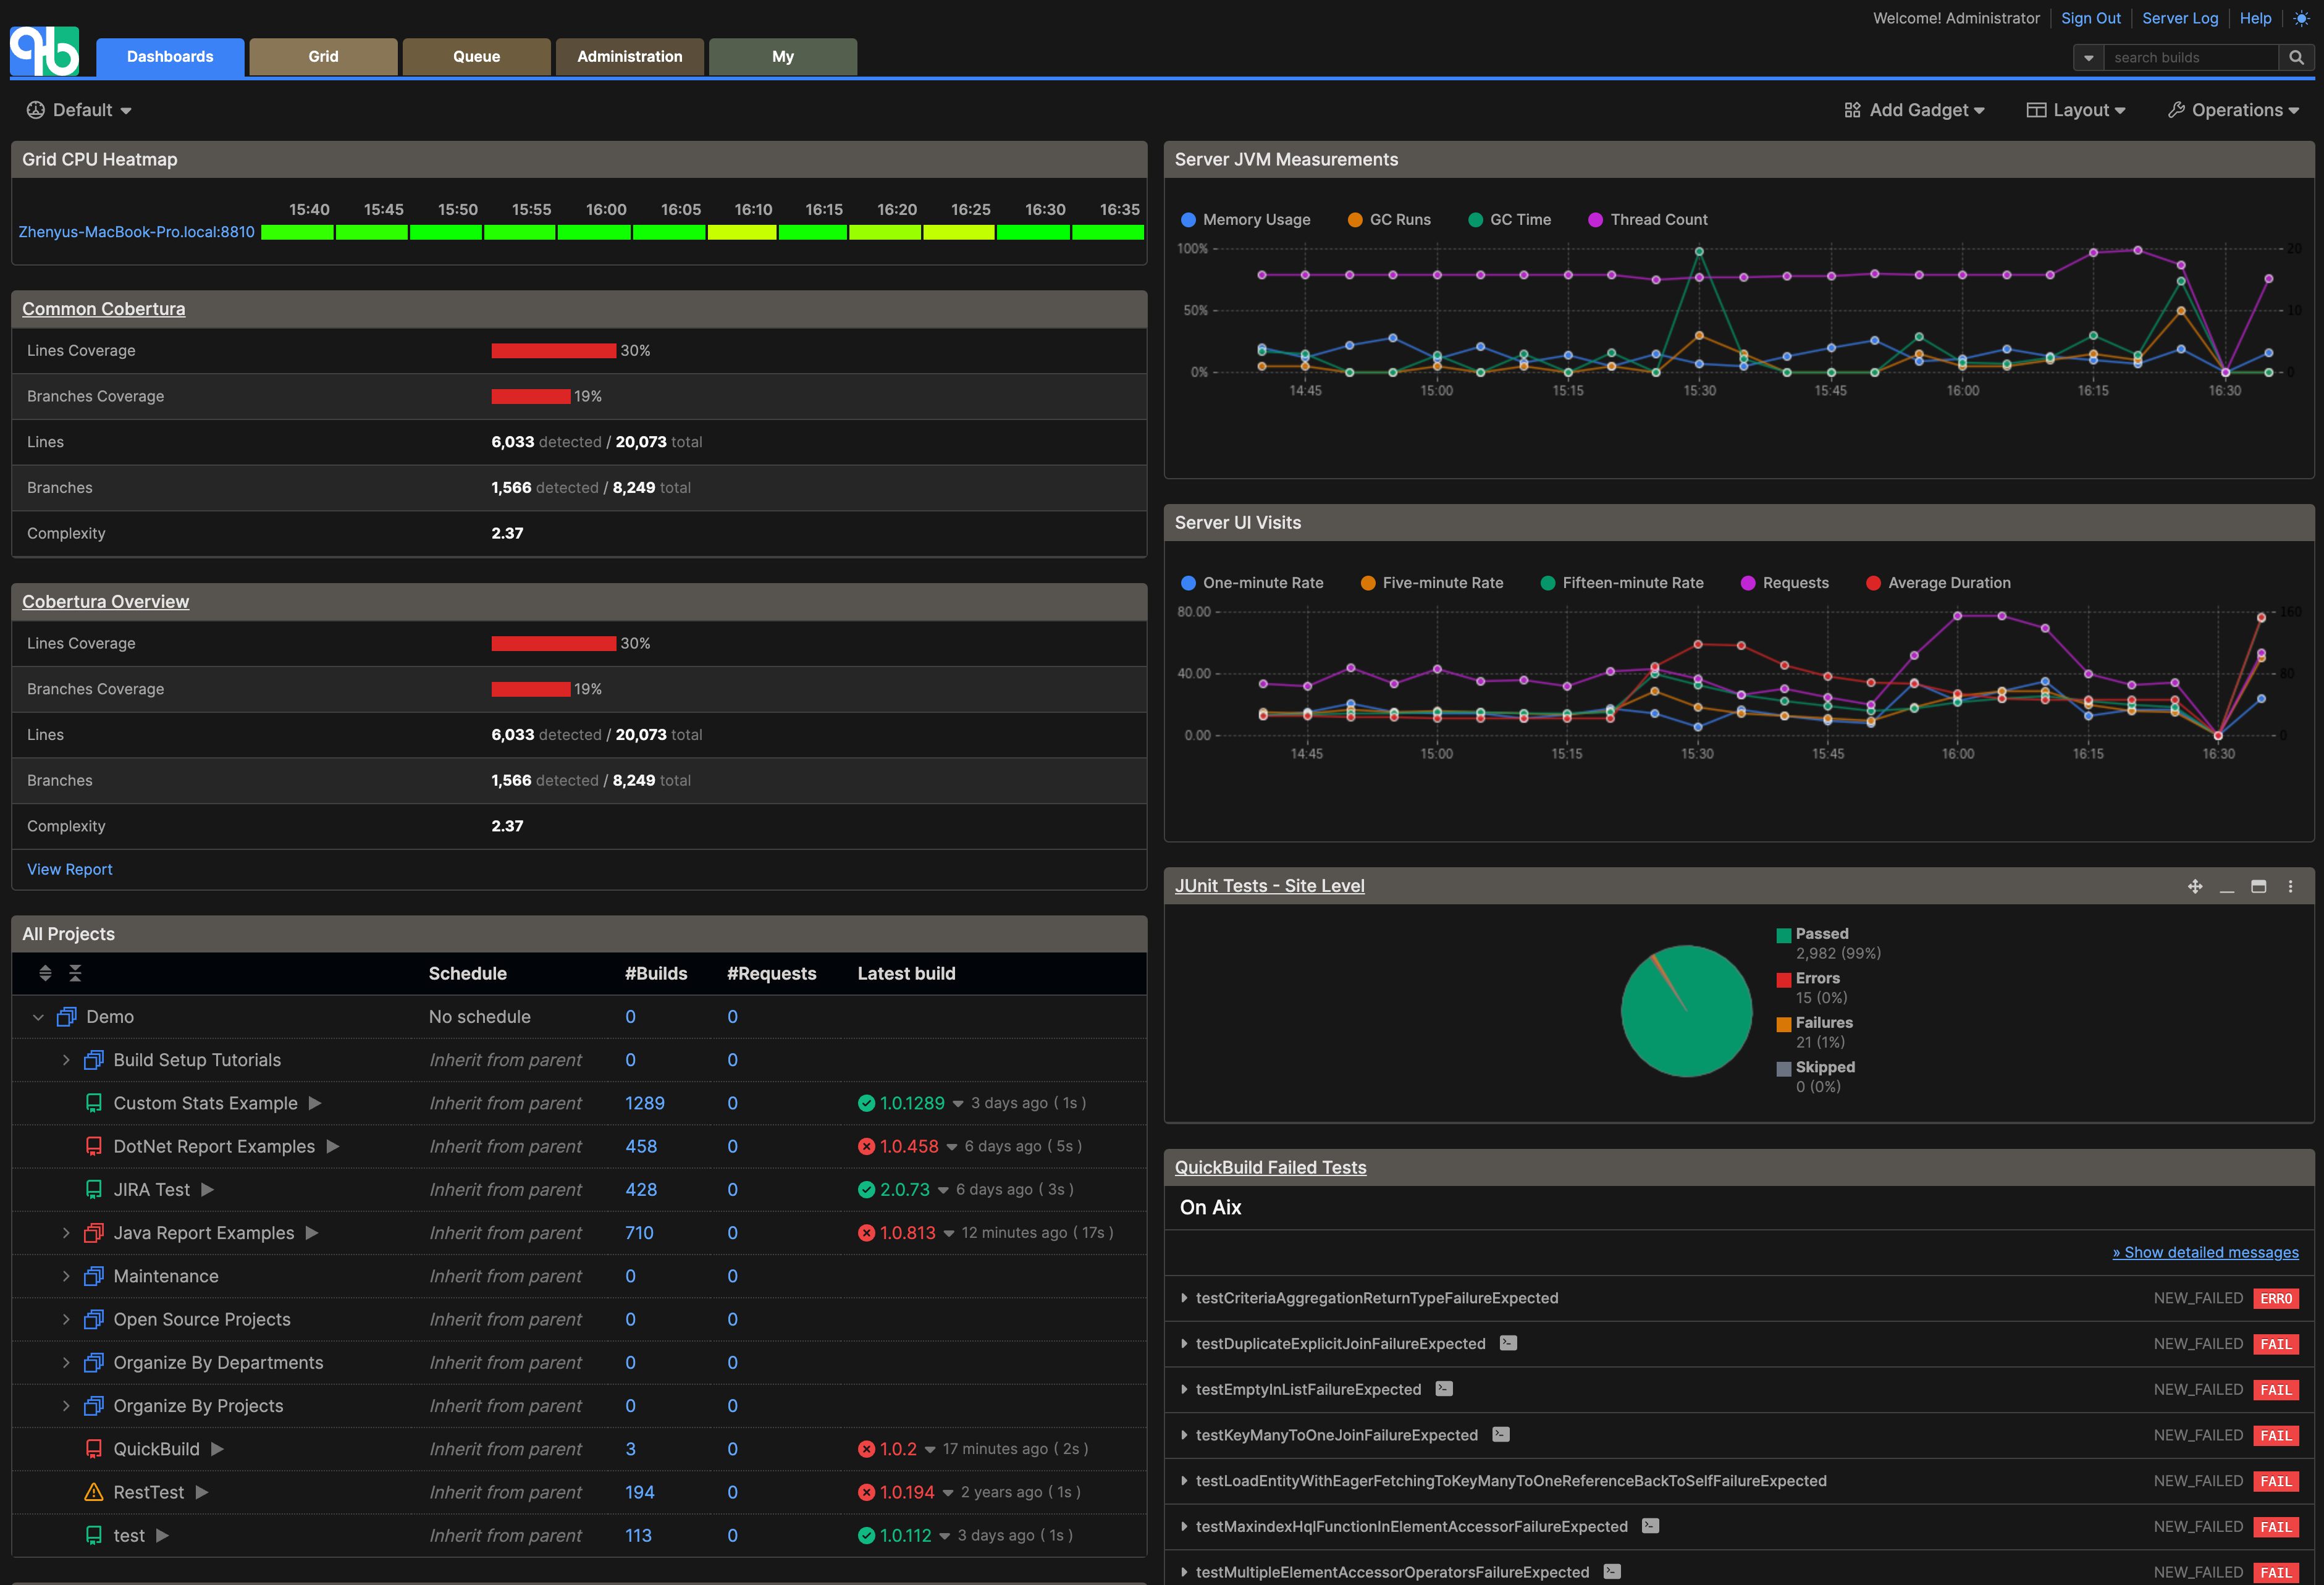Click the expand-all icon in All Projects header
Image resolution: width=2324 pixels, height=1585 pixels.
(x=45, y=973)
